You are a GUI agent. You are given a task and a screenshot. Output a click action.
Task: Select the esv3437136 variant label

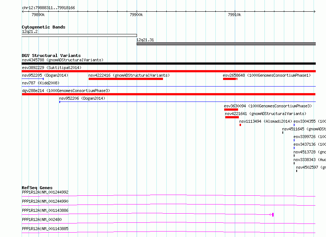coord(310,144)
